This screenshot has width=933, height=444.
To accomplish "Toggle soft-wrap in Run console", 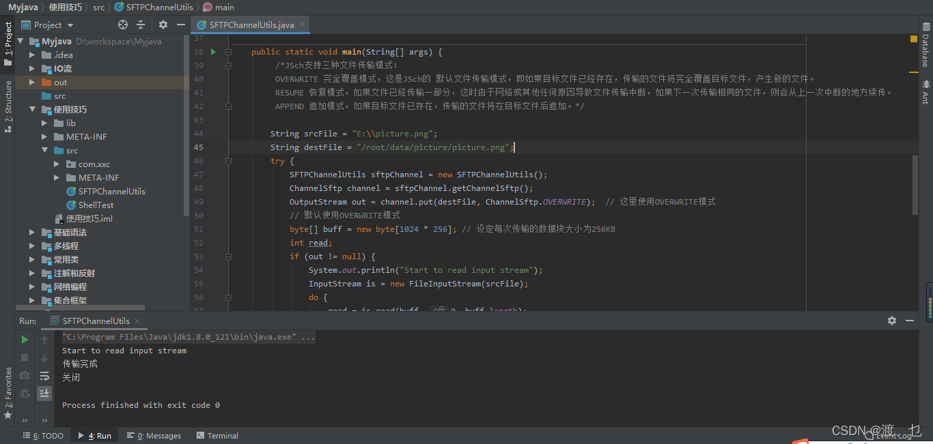I will (44, 375).
